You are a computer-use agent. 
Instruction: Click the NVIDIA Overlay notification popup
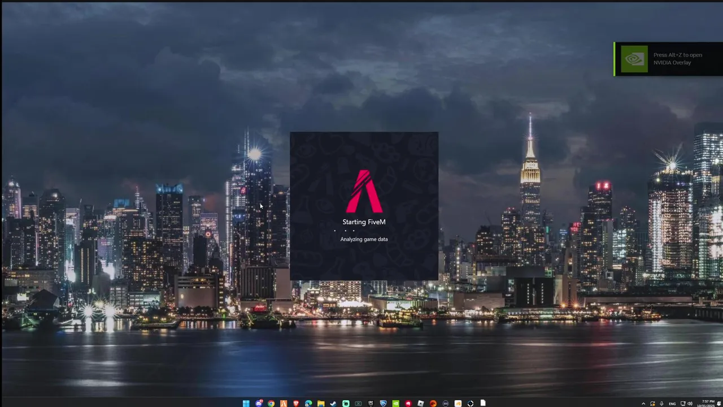tap(669, 59)
